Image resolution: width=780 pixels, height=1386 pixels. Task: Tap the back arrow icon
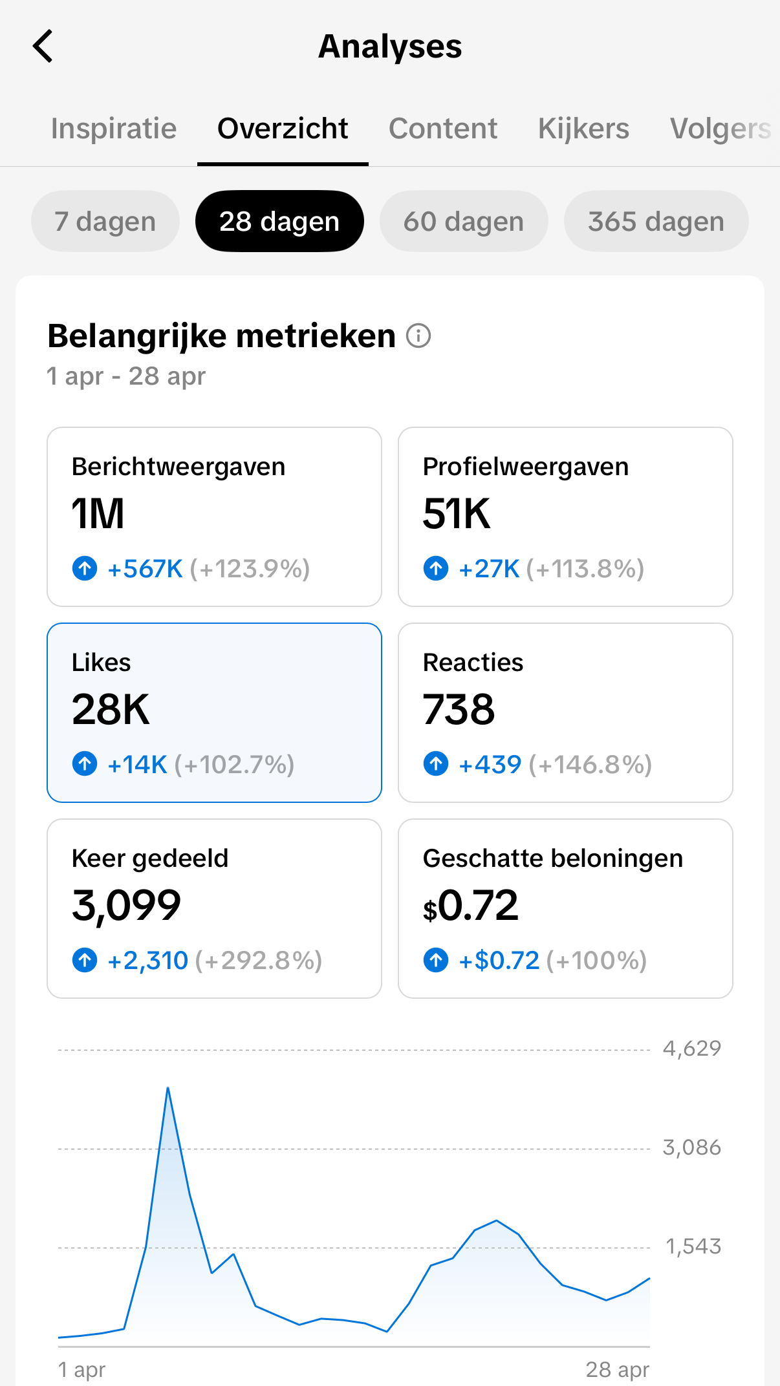tap(43, 47)
